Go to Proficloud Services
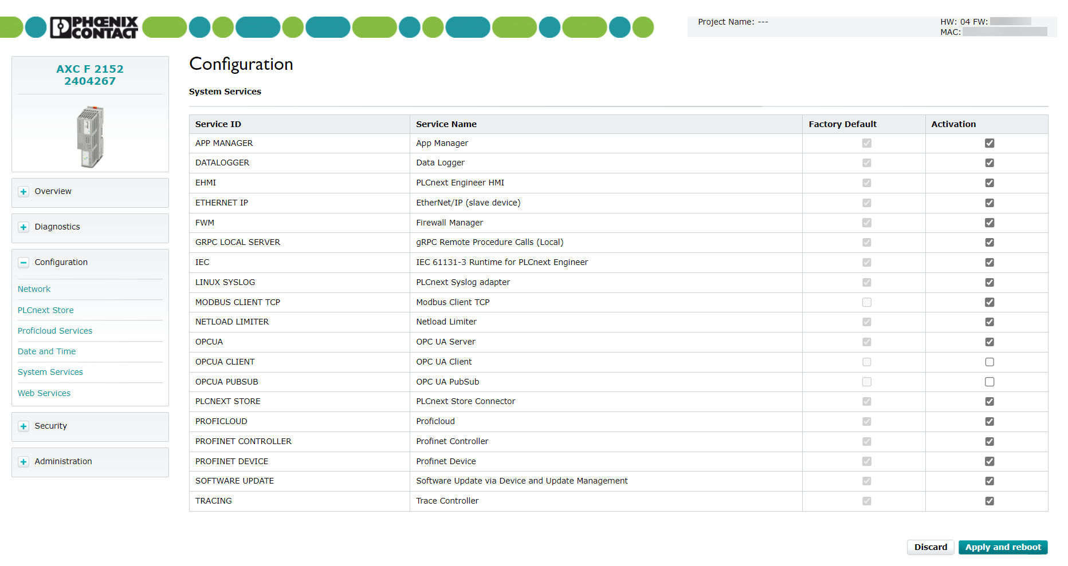The height and width of the screenshot is (566, 1068). 55,331
